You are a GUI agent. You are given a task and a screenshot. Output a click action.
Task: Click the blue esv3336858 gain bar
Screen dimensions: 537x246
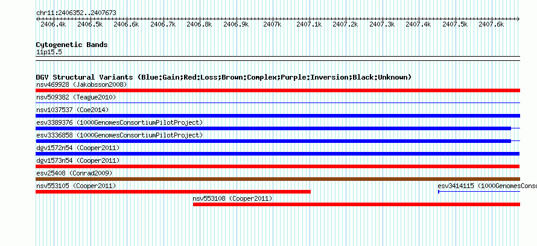point(273,141)
